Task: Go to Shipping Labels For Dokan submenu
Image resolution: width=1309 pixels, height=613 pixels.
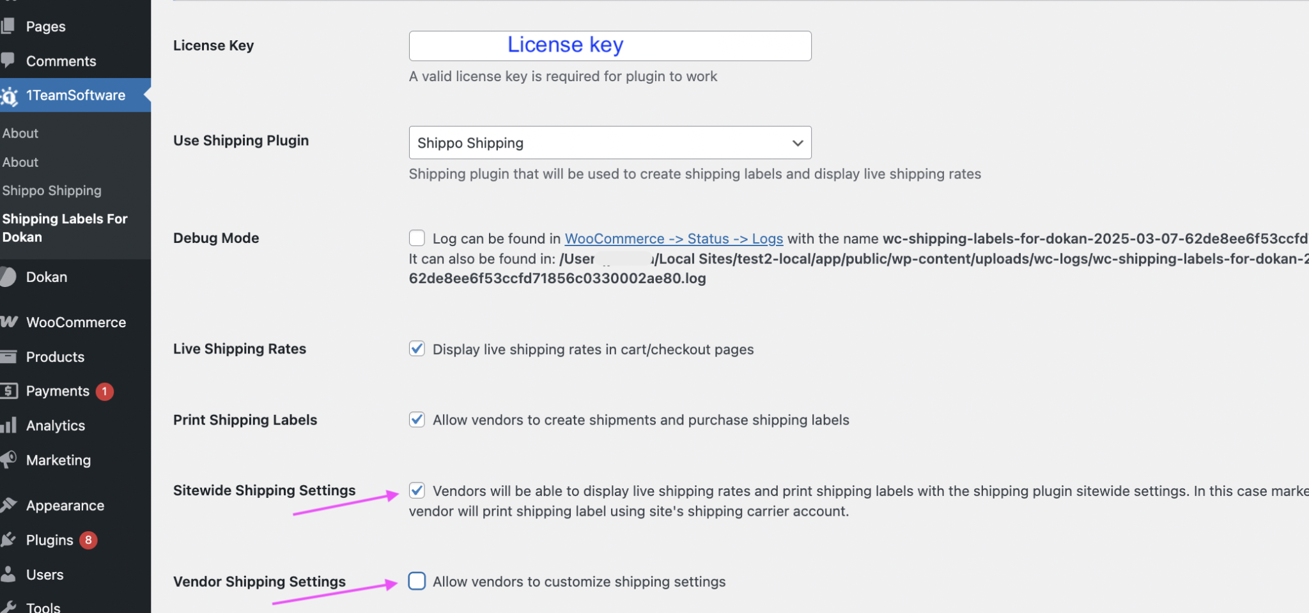Action: [65, 228]
